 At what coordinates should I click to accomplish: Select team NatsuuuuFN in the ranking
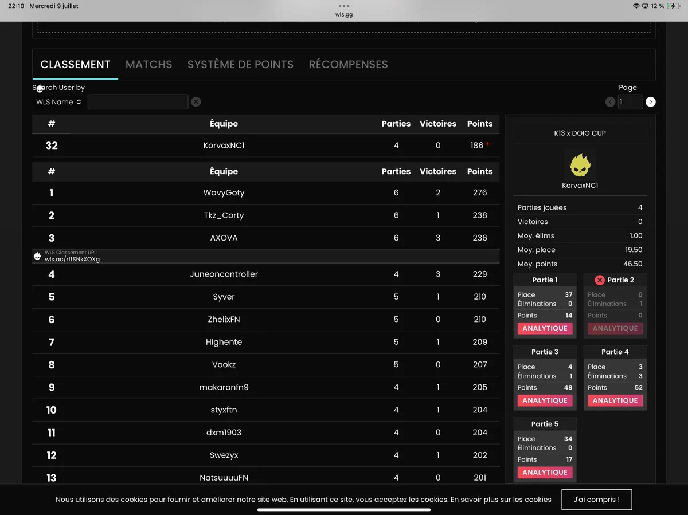(x=224, y=478)
